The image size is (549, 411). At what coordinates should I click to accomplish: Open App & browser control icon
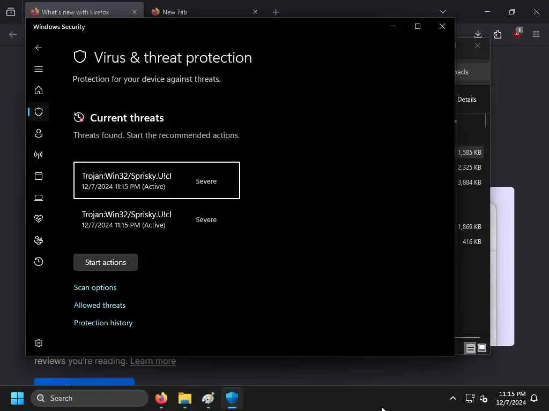39,176
